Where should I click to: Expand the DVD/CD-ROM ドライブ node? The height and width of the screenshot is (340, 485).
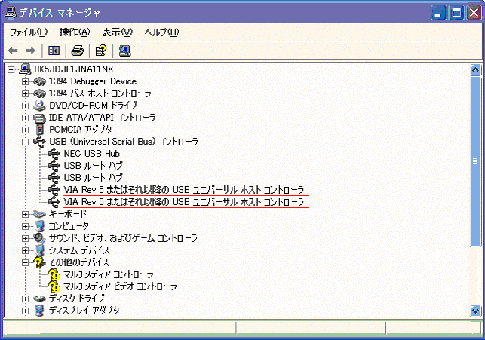tap(26, 106)
